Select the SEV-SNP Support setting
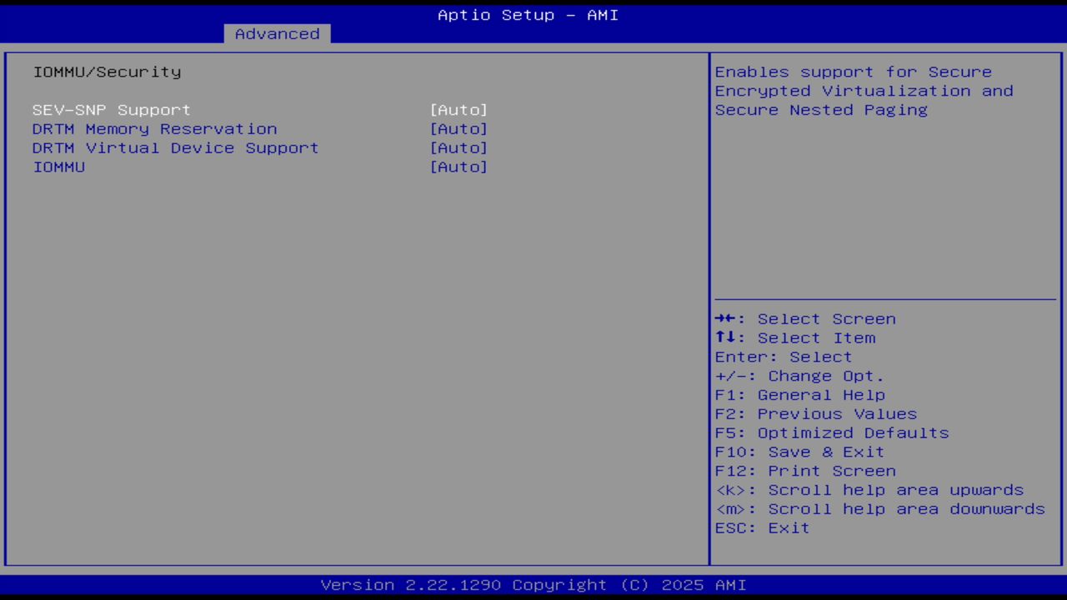Image resolution: width=1067 pixels, height=600 pixels. coord(112,110)
